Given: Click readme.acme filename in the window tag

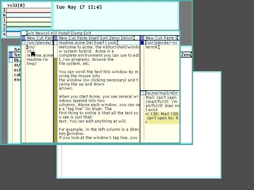Looking at the screenshot, I should point(72,43).
